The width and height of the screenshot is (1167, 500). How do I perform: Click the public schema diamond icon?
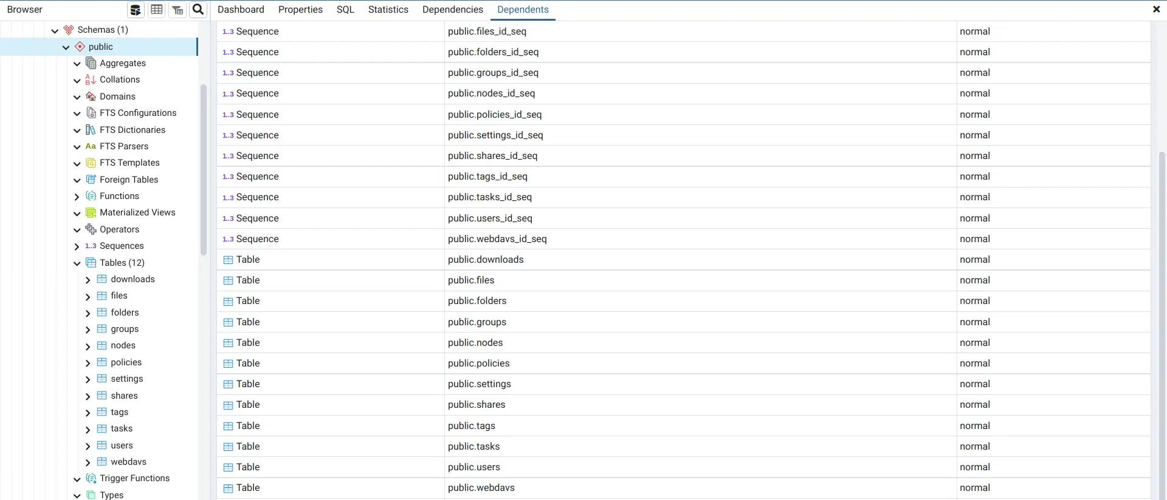(80, 47)
